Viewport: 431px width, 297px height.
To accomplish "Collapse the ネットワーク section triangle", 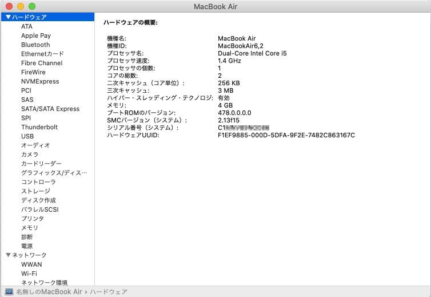I will [8, 255].
